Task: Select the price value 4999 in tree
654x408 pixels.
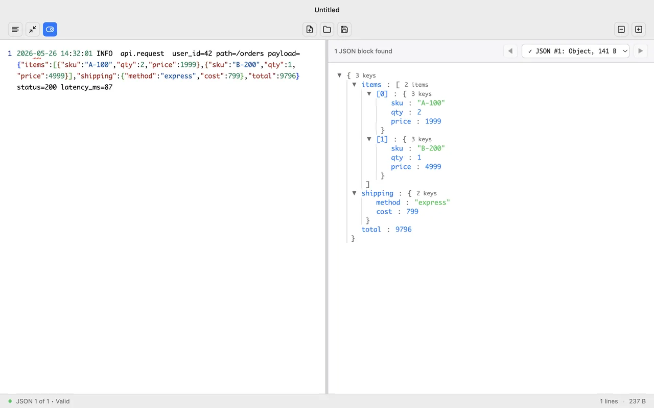Action: (433, 167)
